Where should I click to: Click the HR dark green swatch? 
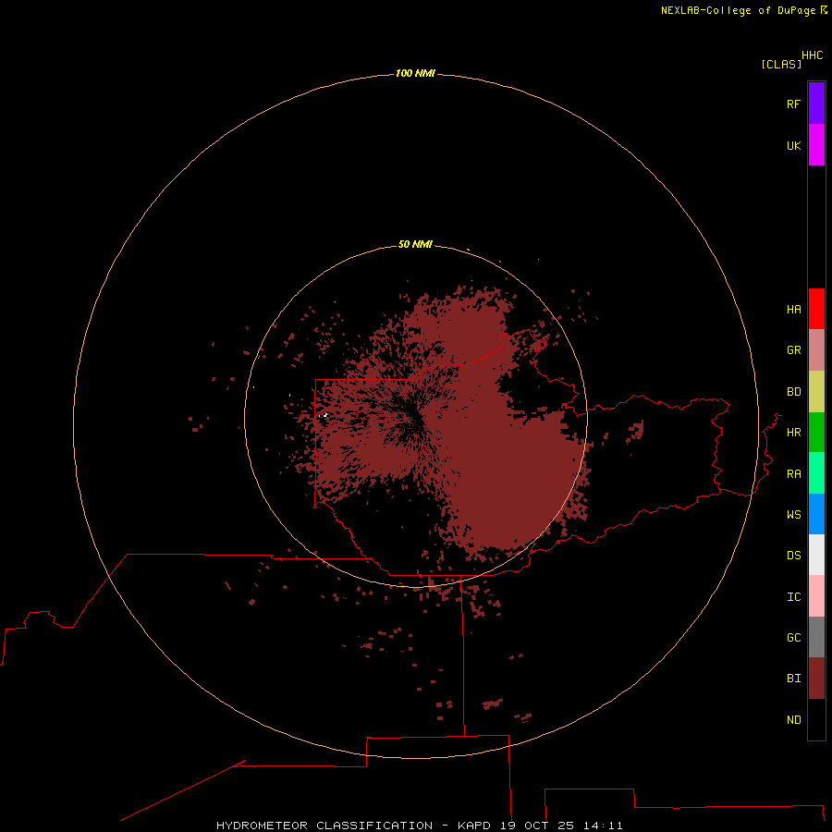(x=816, y=433)
